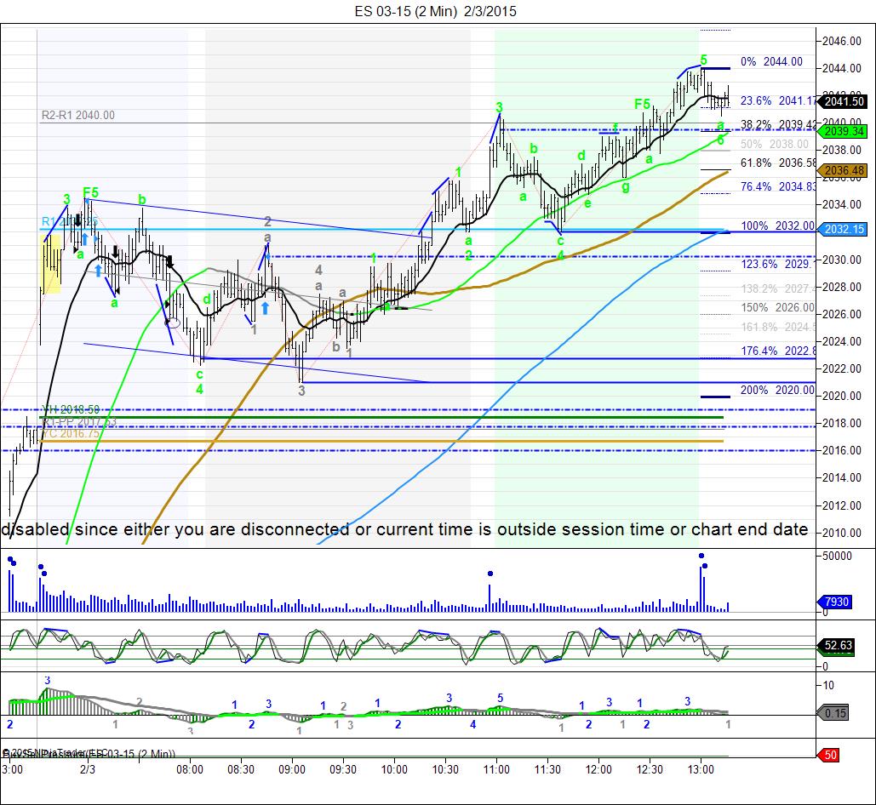Select the blue up arrow near 08:45
The height and width of the screenshot is (805, 876).
[x=265, y=308]
